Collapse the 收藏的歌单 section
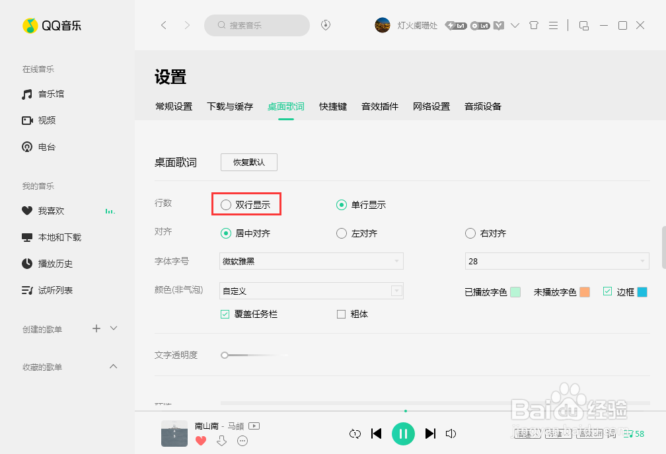This screenshot has width=666, height=454. coord(113,366)
